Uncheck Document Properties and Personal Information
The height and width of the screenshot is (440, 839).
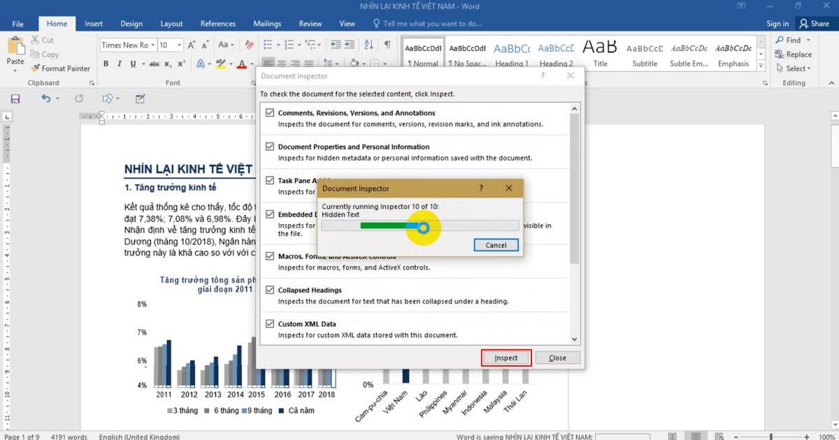270,147
